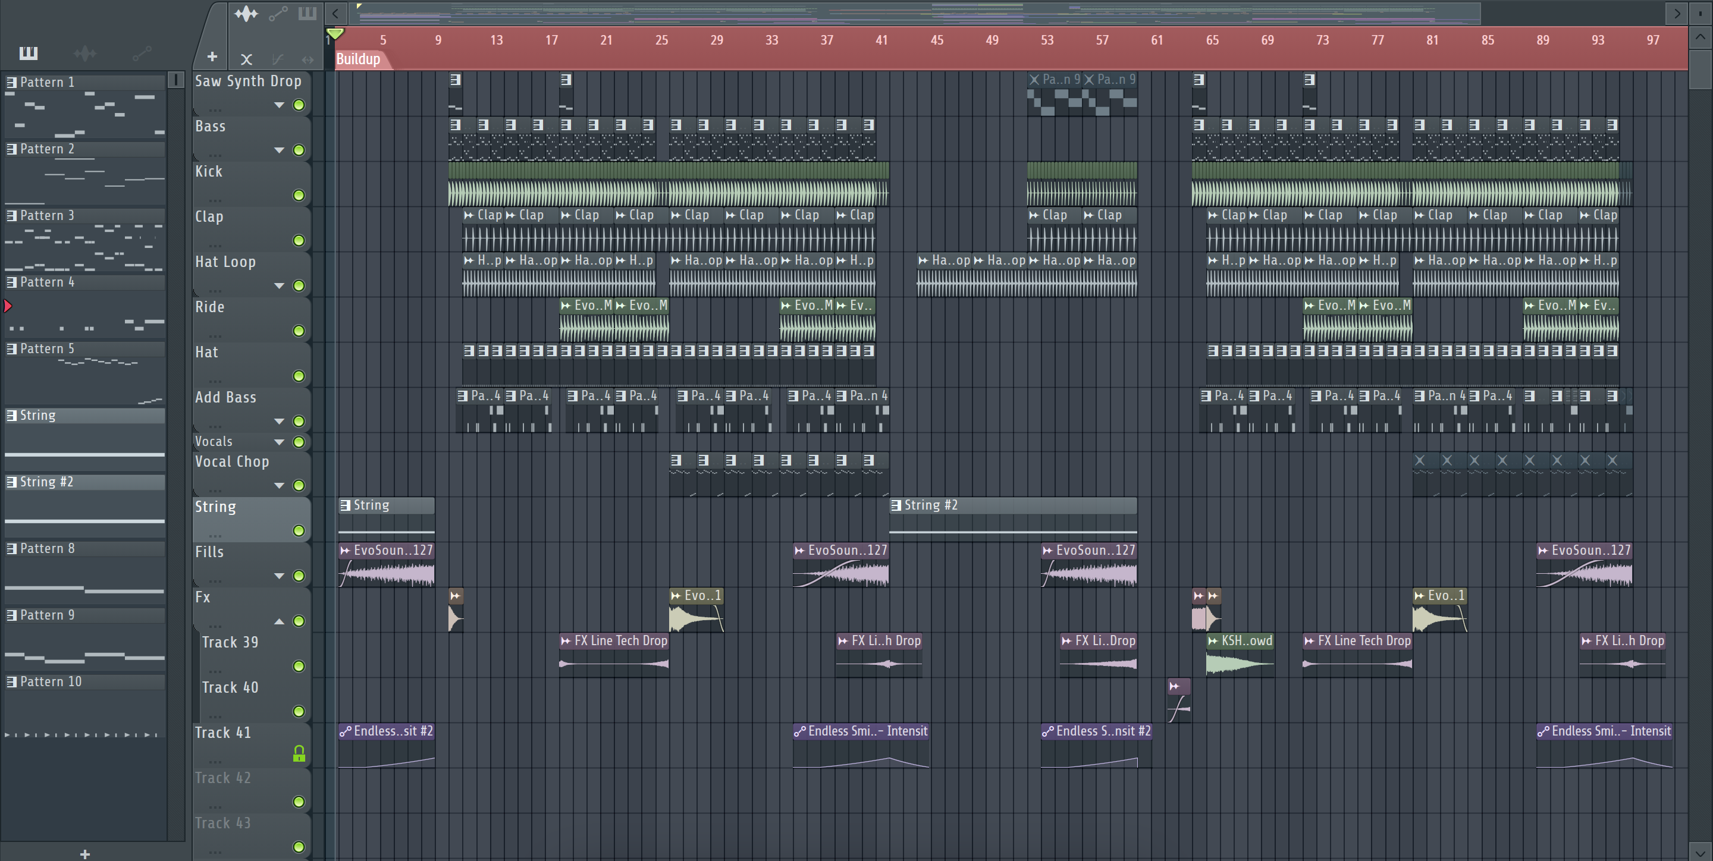Mute the Hat track
The width and height of the screenshot is (1713, 861).
coord(299,376)
